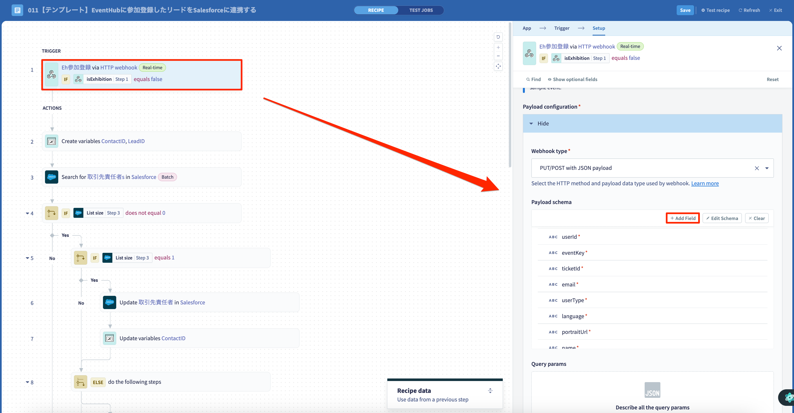Fit recipe to screen with the center icon
The image size is (794, 413).
498,66
